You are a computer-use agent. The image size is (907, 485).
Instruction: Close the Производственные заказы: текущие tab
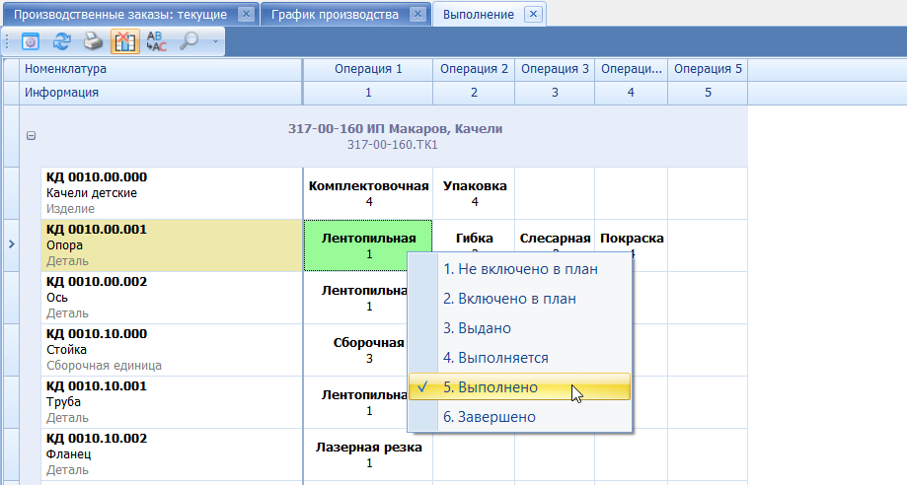point(246,14)
